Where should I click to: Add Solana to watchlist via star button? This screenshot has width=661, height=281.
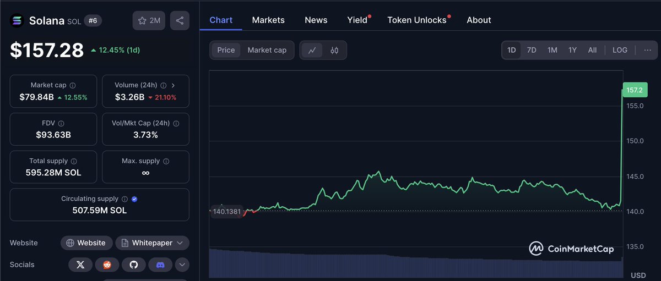pos(149,20)
